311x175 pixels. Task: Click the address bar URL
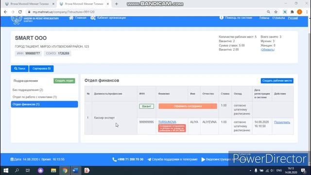[64, 12]
